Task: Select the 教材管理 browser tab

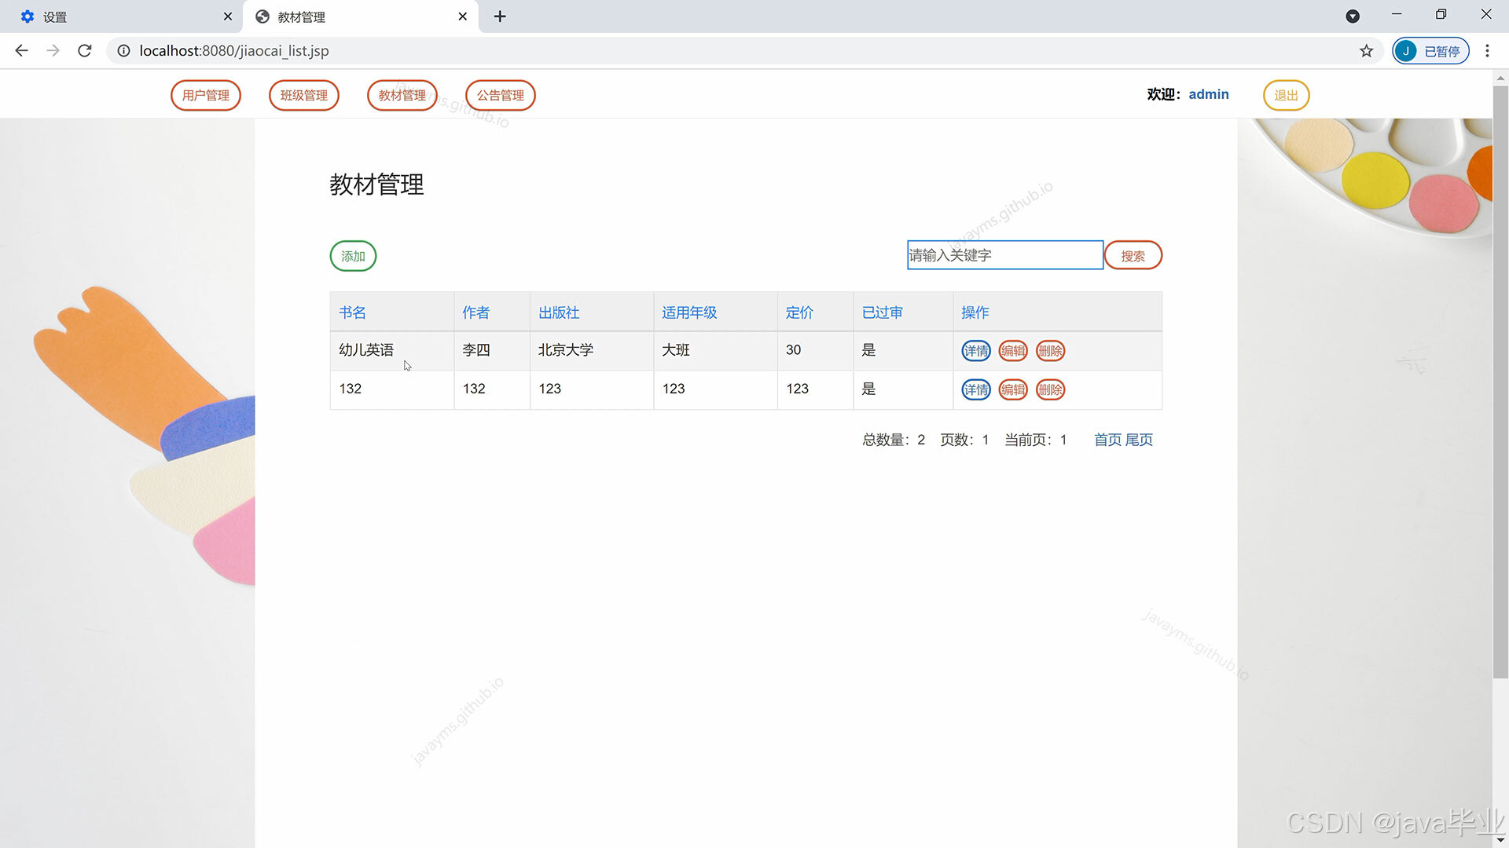Action: pyautogui.click(x=361, y=16)
